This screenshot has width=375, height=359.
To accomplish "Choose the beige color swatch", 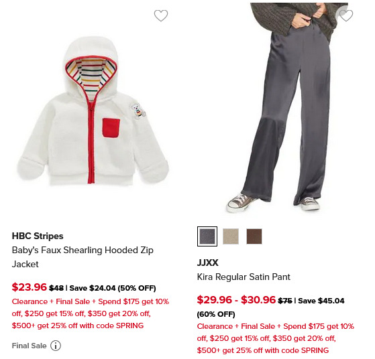I will pos(231,236).
